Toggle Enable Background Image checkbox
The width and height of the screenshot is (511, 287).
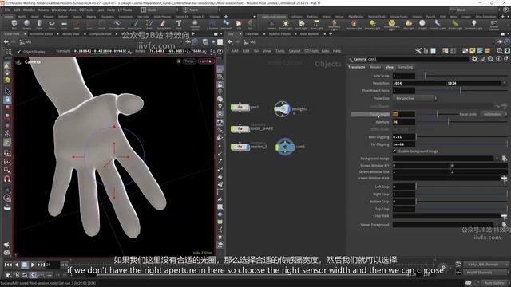[394, 151]
